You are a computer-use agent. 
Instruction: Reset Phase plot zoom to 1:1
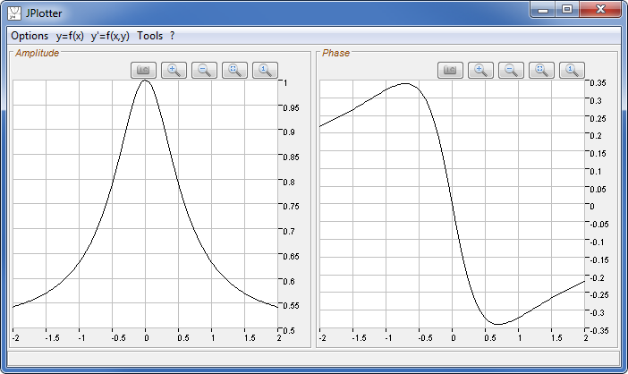573,70
